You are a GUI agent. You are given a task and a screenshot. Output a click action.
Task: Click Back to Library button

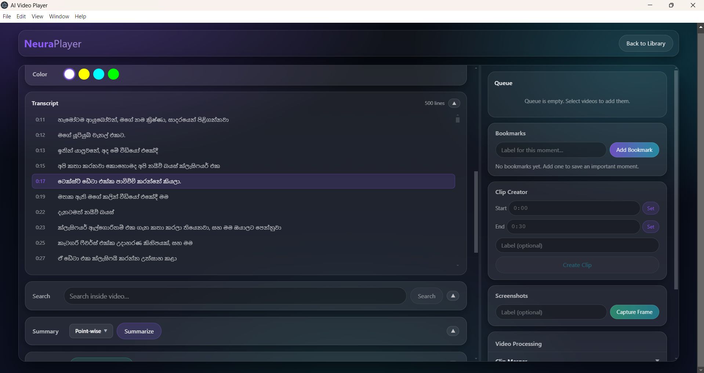click(646, 44)
